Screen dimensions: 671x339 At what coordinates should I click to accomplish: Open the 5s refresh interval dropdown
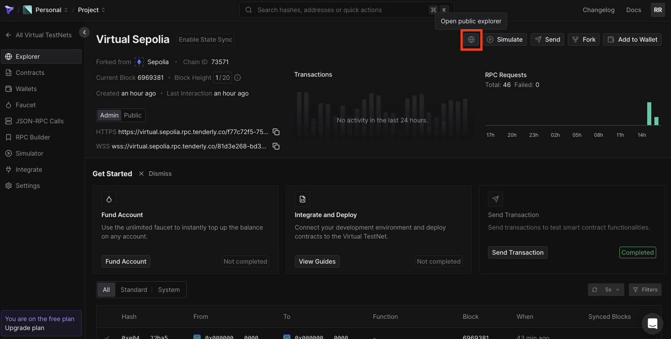coord(612,290)
